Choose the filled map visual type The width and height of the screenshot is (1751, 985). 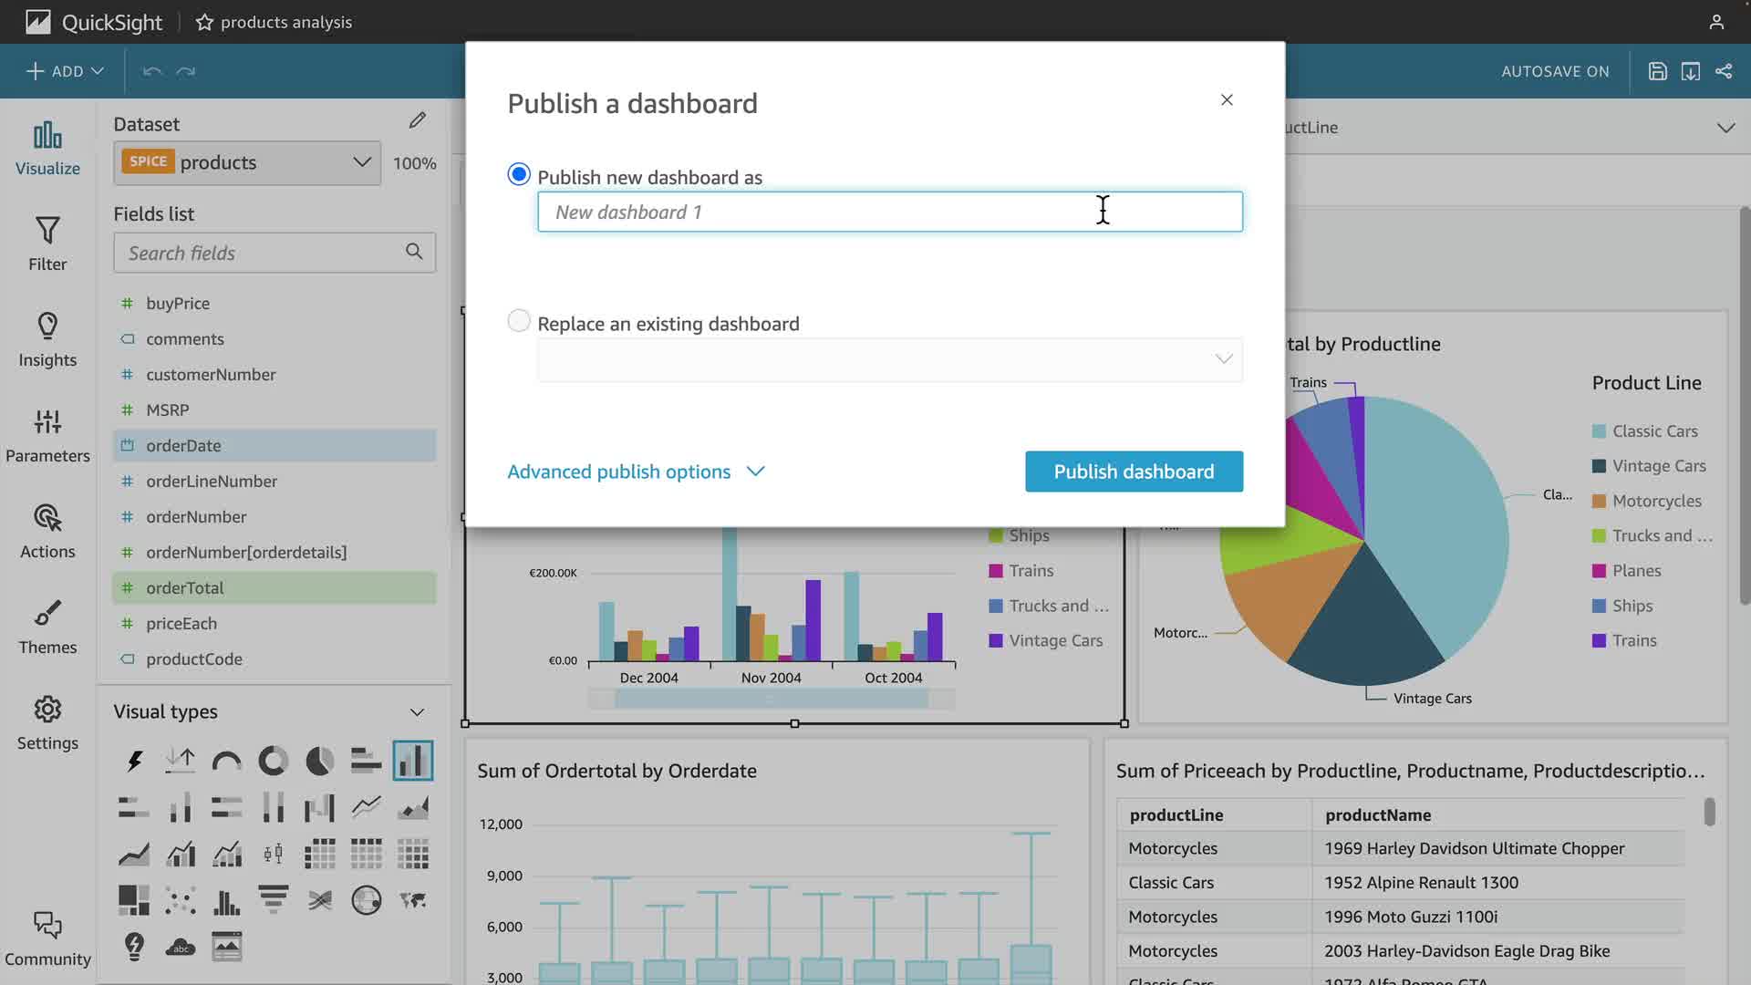coord(413,900)
